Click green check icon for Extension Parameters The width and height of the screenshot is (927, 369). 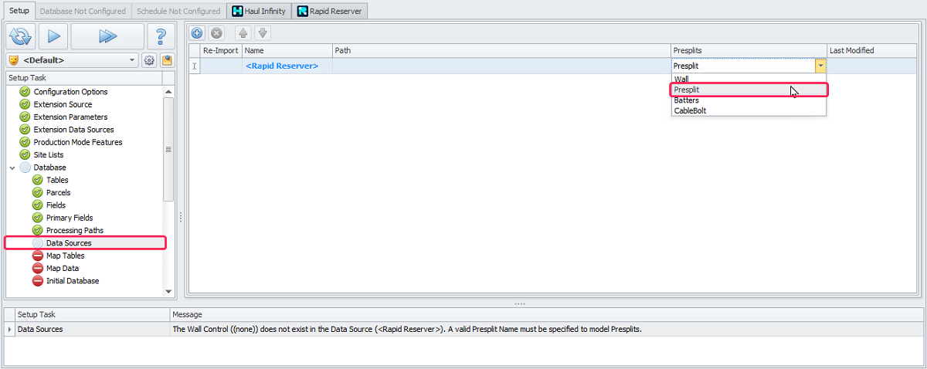coord(25,117)
